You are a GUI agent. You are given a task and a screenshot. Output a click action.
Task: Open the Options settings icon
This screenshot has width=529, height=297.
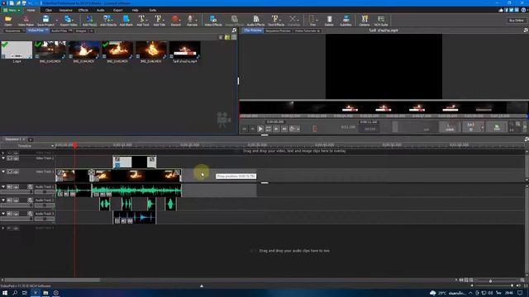365,21
